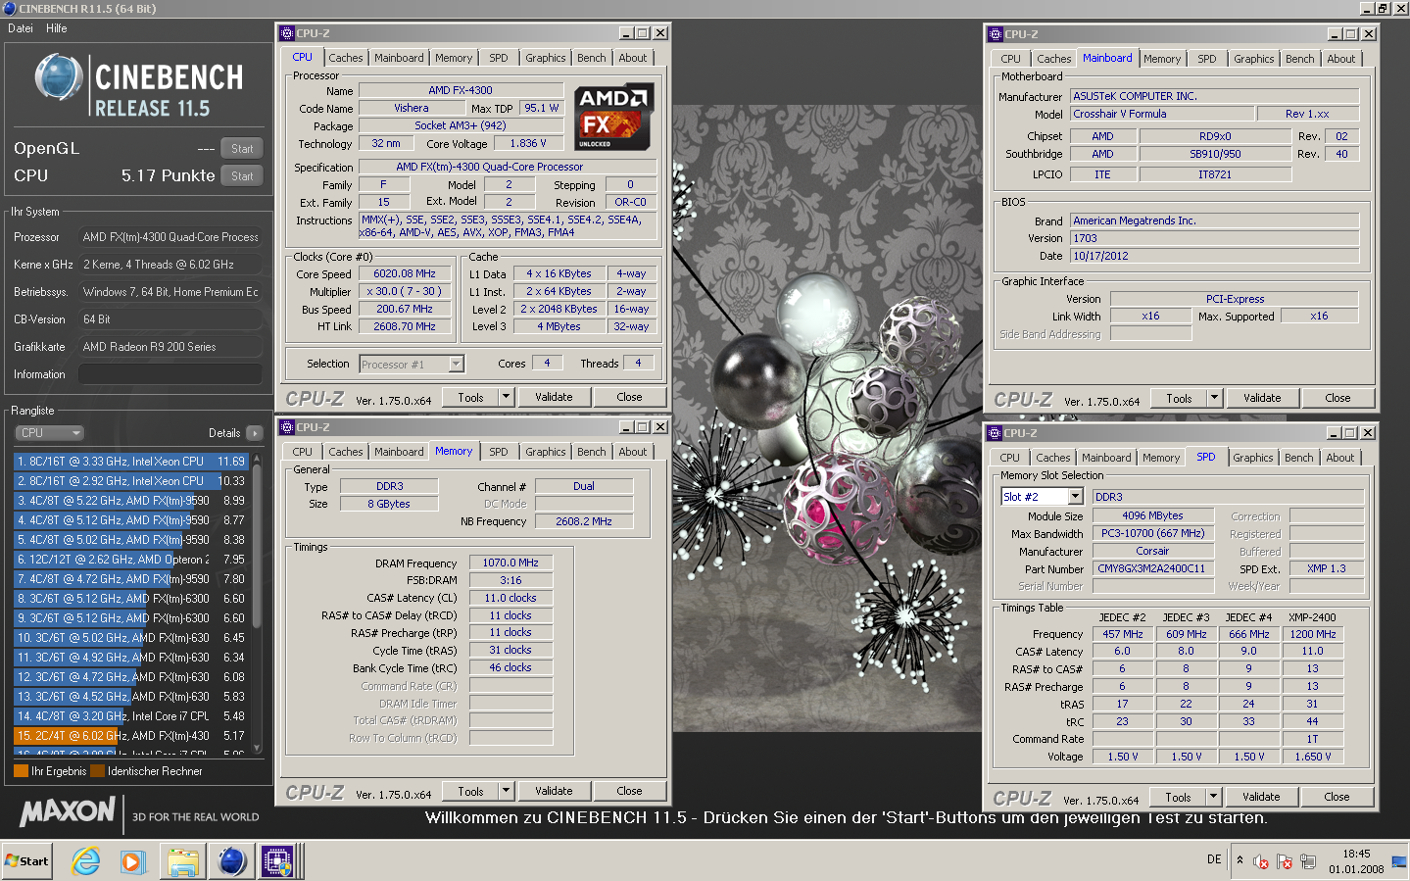Screen dimensions: 1410x881
Task: Show hidden system tray icons
Action: click(1240, 860)
